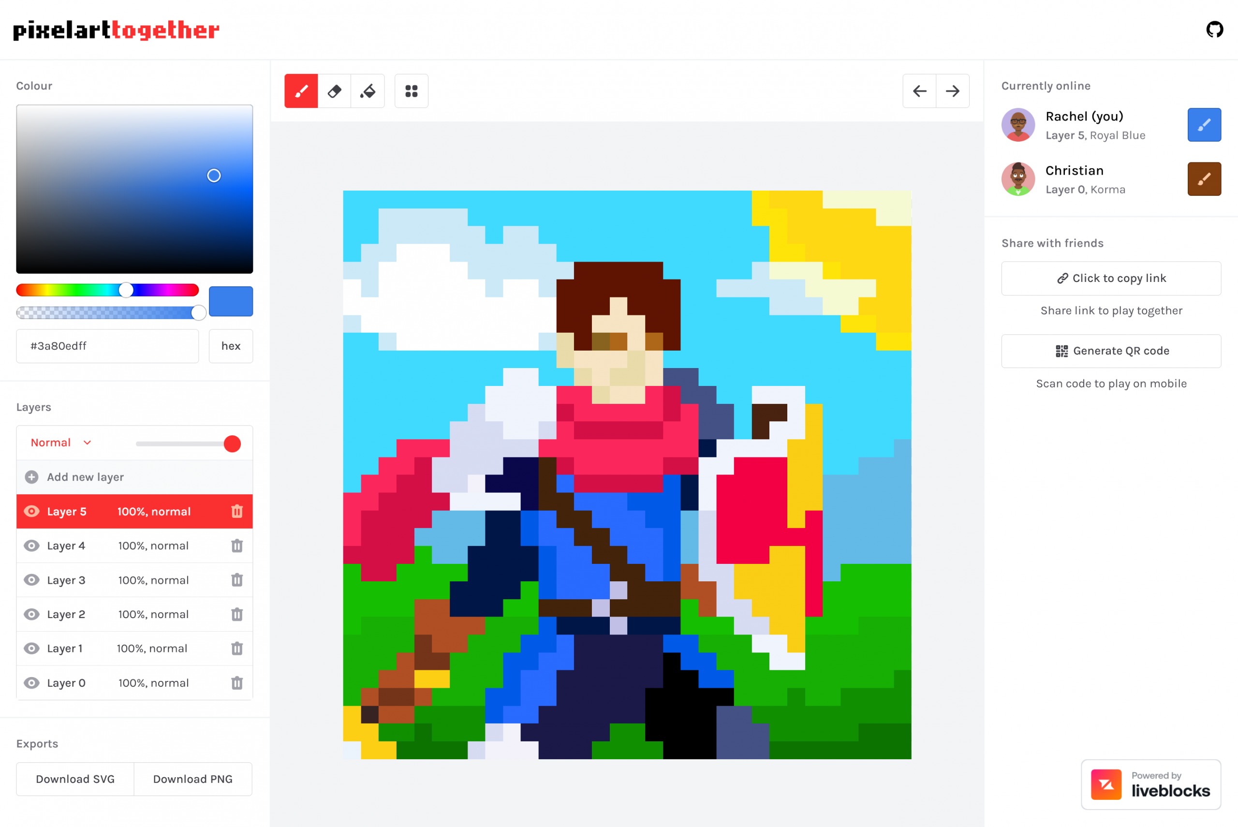Generate QR code for mobile
The width and height of the screenshot is (1238, 827).
click(1111, 351)
